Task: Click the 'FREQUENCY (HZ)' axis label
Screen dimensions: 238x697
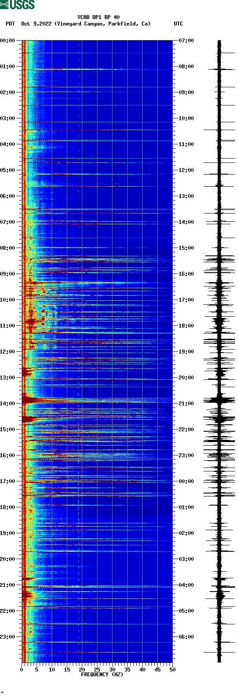Action: point(102,675)
